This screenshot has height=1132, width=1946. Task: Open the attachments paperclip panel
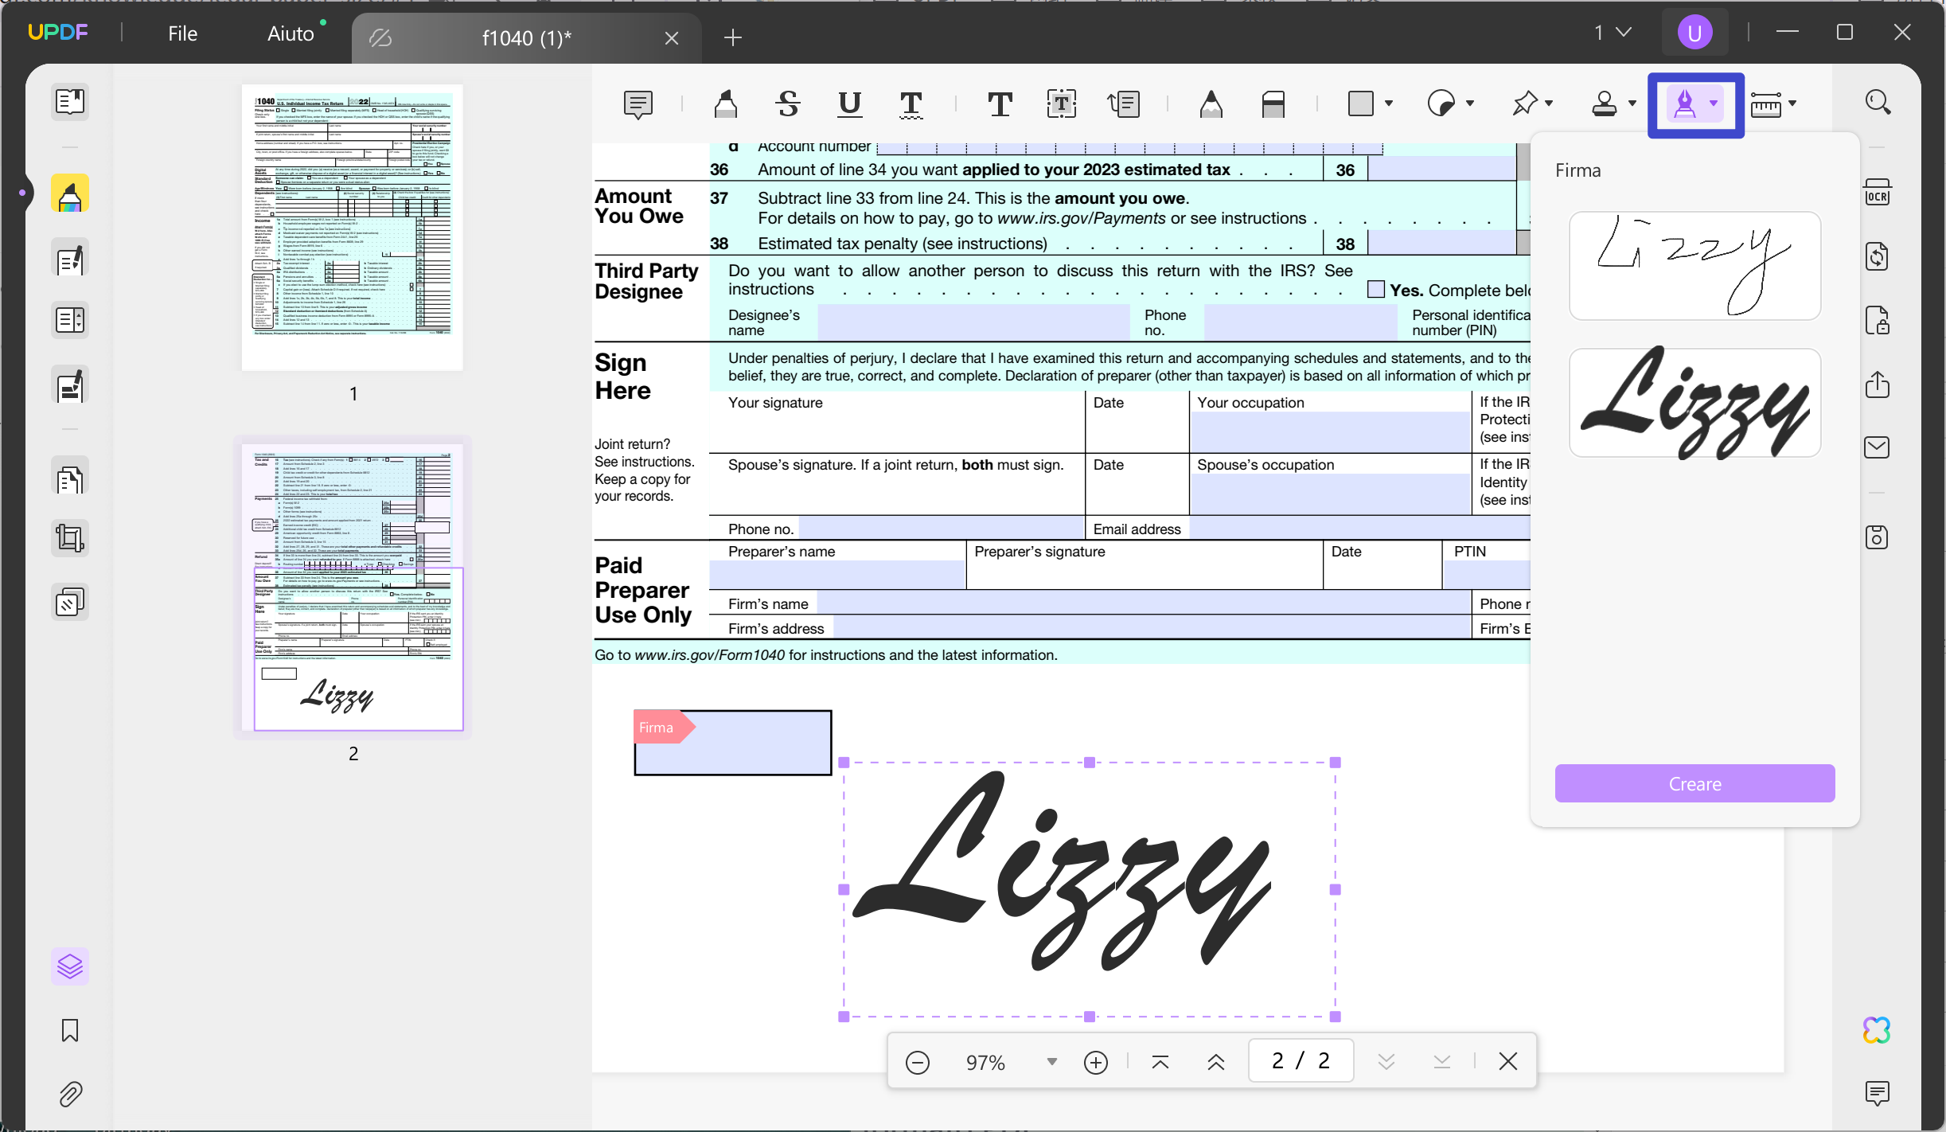[70, 1095]
